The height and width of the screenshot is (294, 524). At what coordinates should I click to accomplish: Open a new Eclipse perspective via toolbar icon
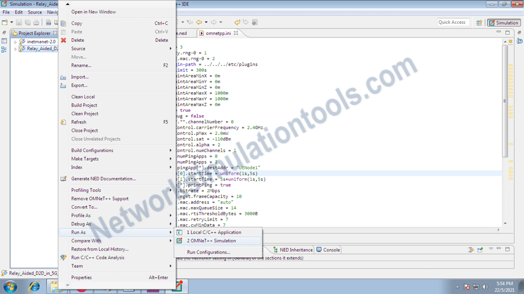(479, 22)
